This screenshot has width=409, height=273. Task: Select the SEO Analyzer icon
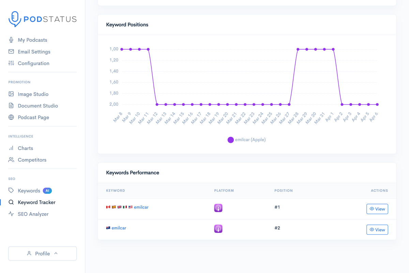11,214
